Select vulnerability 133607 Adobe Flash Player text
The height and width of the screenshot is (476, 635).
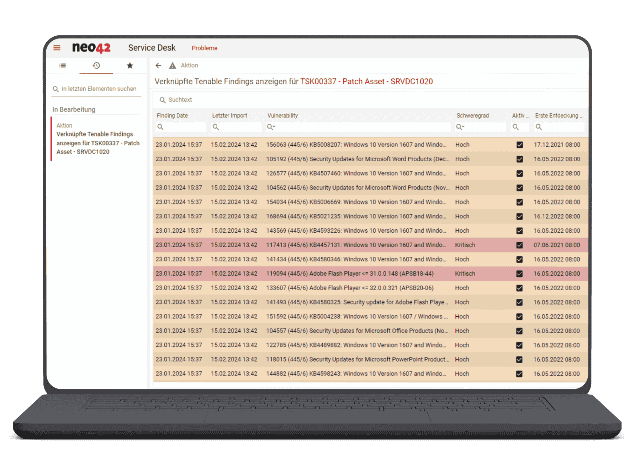[350, 288]
